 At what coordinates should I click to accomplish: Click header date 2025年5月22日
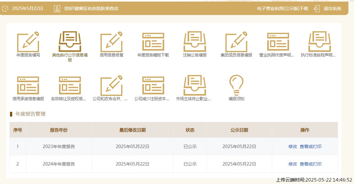tap(27, 8)
